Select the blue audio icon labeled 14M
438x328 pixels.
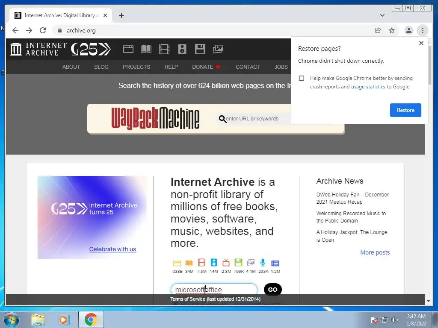[x=214, y=263]
